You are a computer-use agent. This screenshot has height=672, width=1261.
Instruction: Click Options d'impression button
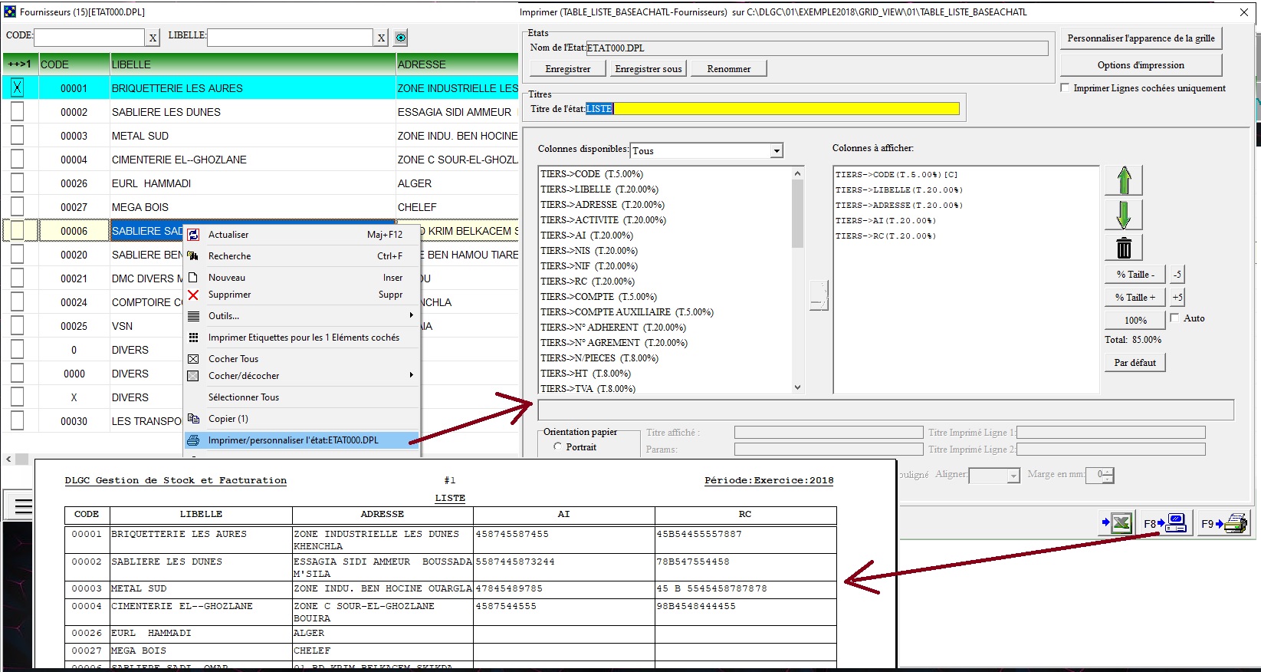point(1141,65)
